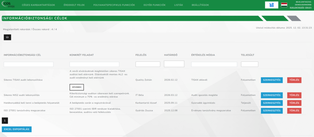Screen dimensions: 314x137
Task: Click Szerkesztés for Sikeres TISAX audit row
Action: pos(272,80)
